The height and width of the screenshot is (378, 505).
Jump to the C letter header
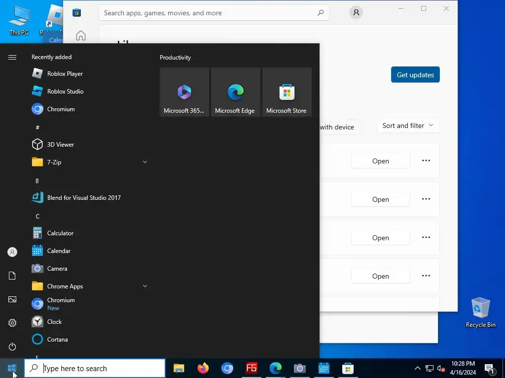pos(37,217)
